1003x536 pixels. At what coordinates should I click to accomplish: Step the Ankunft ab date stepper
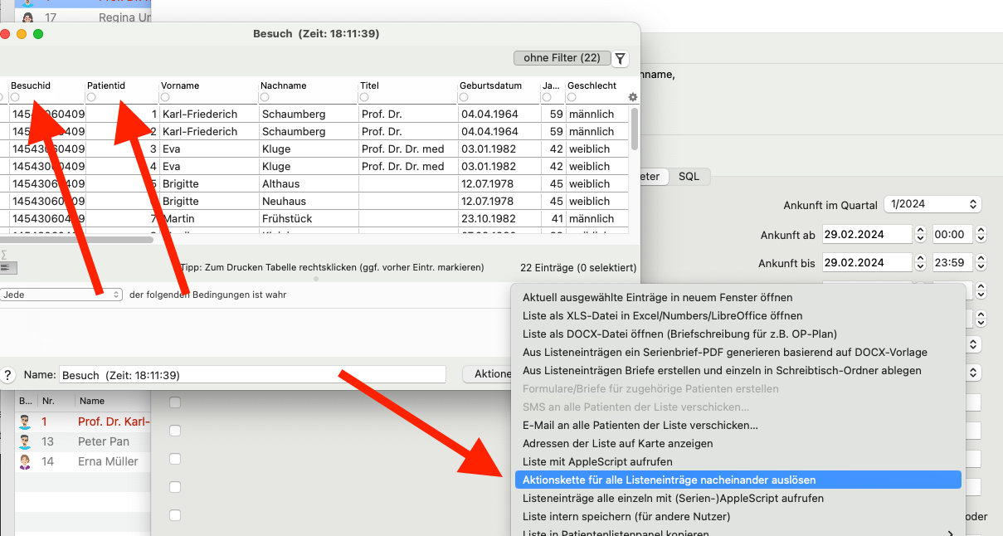(920, 234)
